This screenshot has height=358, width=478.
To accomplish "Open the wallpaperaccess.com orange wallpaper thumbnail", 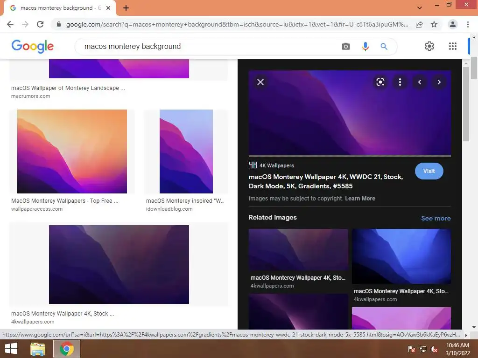I will click(72, 151).
